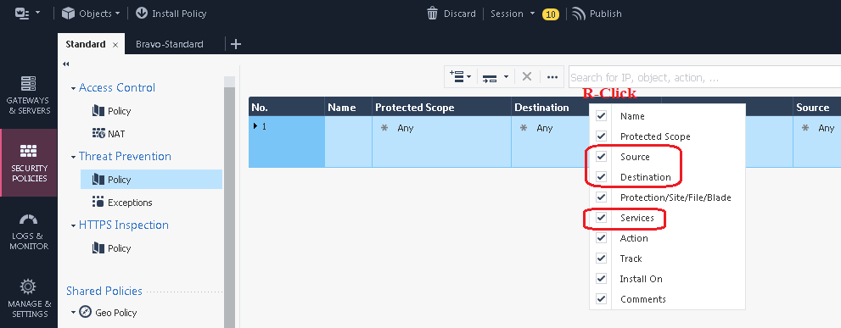The height and width of the screenshot is (328, 841).
Task: Open the SmartConsole application menu icon
Action: (22, 14)
